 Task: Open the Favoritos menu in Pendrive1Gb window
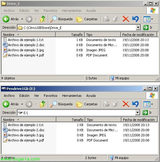51,96
